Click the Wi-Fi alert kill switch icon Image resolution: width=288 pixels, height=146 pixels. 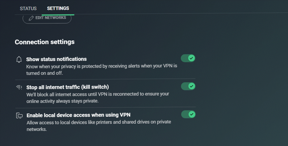(19, 87)
